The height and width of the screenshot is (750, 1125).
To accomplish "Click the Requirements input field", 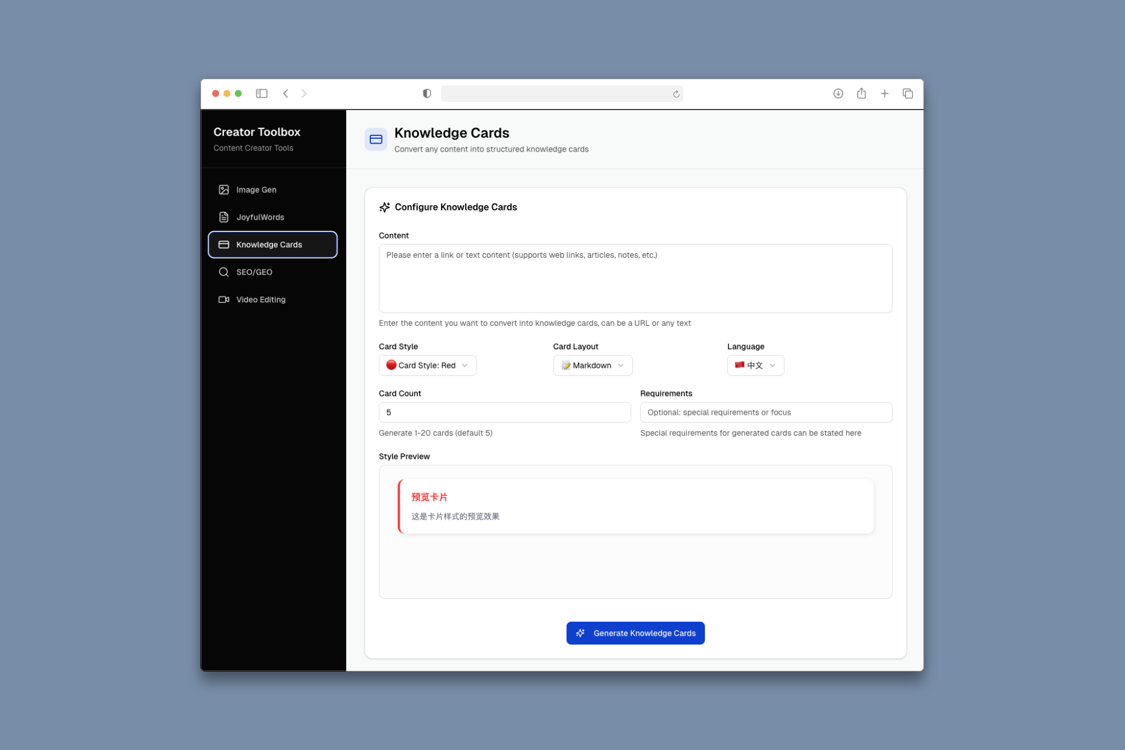I will pos(765,412).
